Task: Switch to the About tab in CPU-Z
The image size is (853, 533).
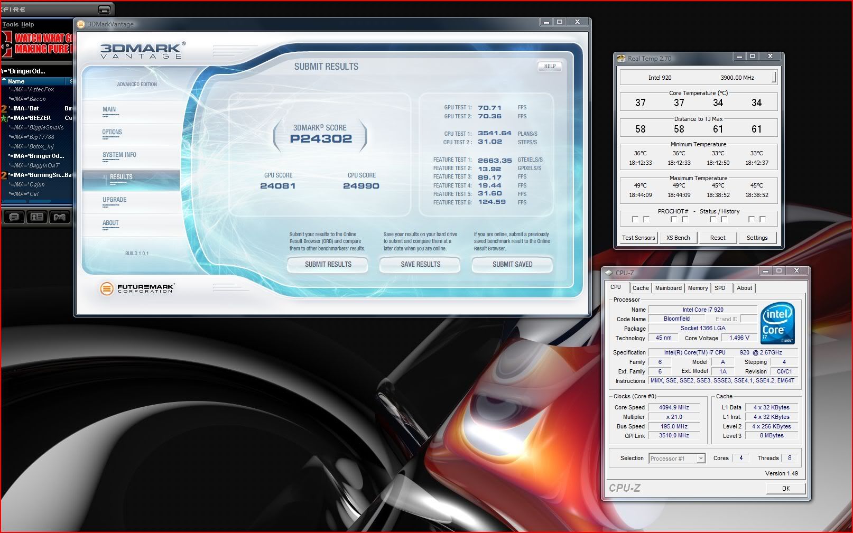Action: click(744, 288)
